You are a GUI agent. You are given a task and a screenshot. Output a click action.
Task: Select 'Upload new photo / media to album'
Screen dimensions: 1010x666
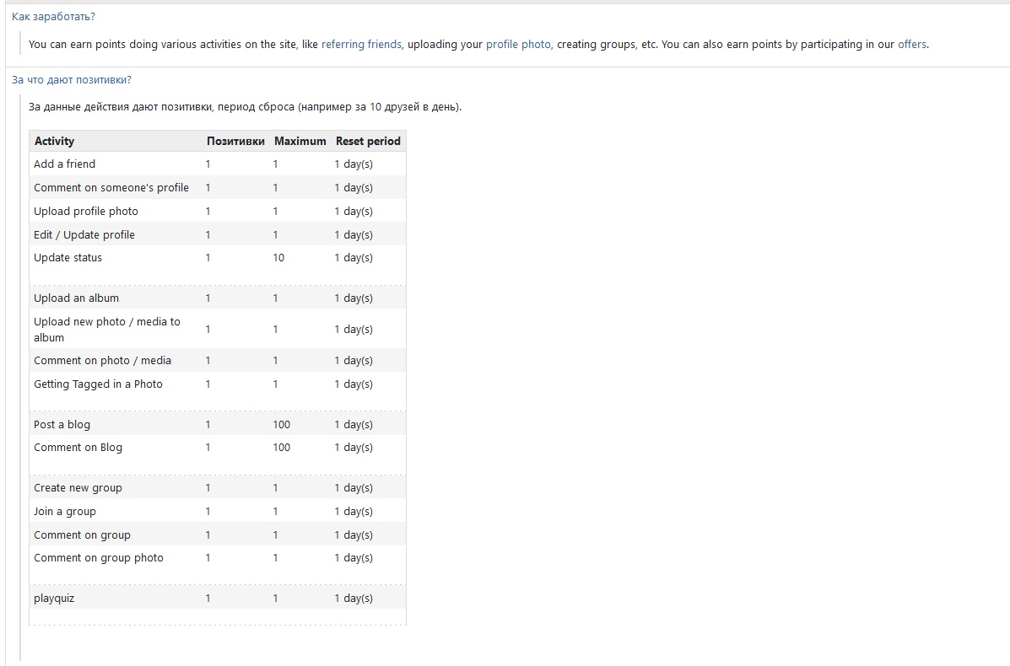pos(107,330)
